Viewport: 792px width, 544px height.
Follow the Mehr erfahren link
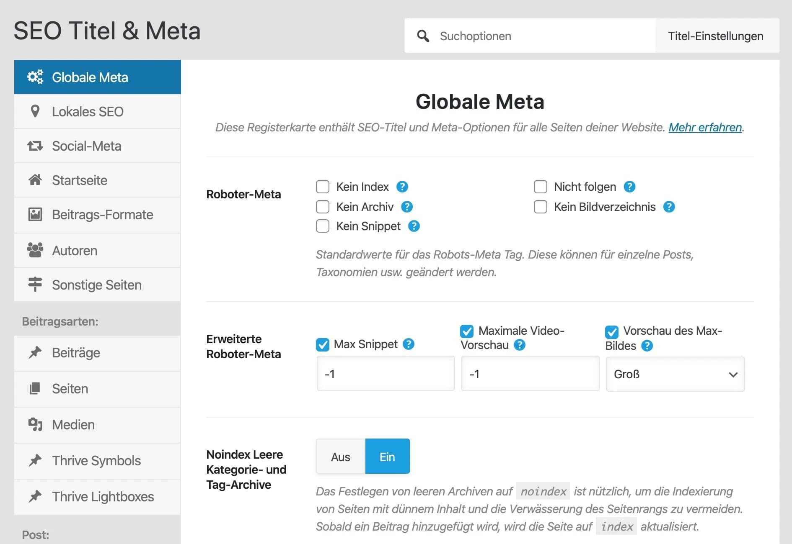click(705, 128)
